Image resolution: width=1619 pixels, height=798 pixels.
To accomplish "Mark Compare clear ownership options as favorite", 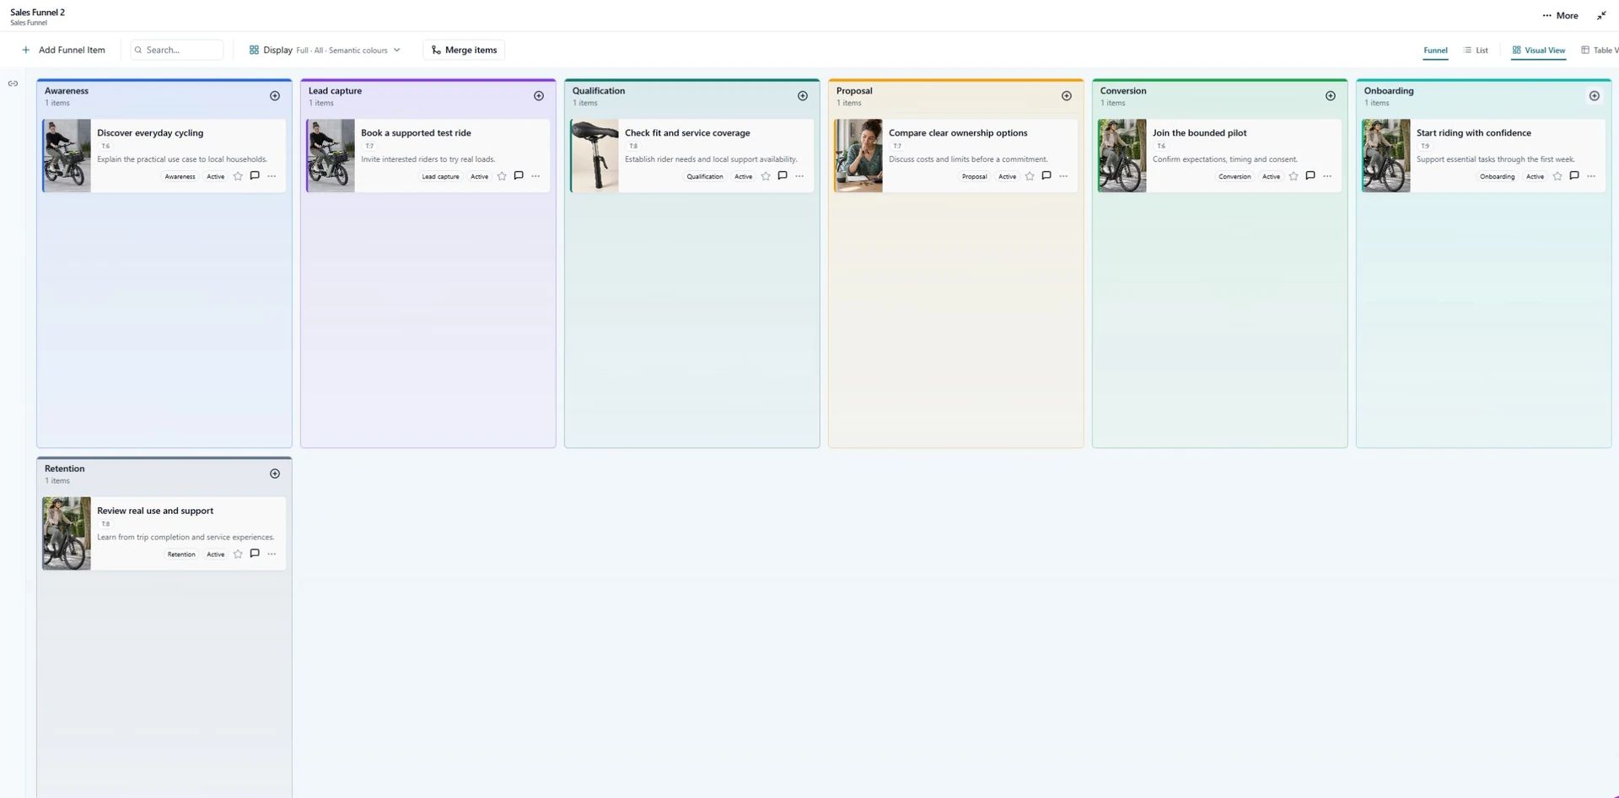I will pyautogui.click(x=1030, y=176).
